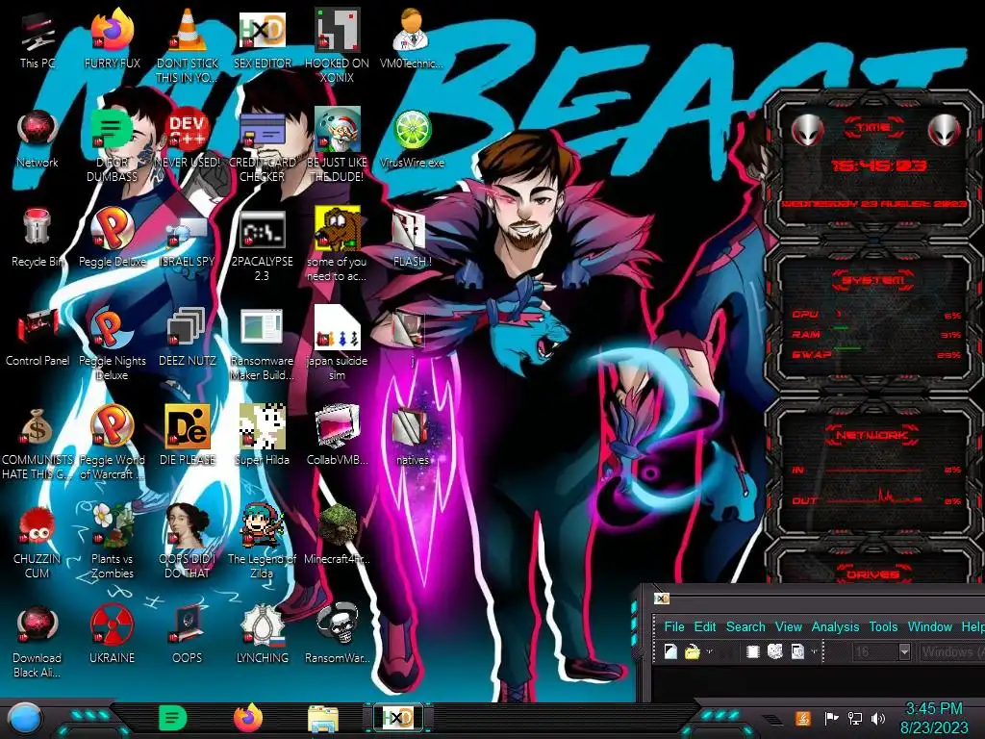Screen dimensions: 985x739
Task: Open the Windows (ANSI) charset dropdown
Action: (951, 651)
